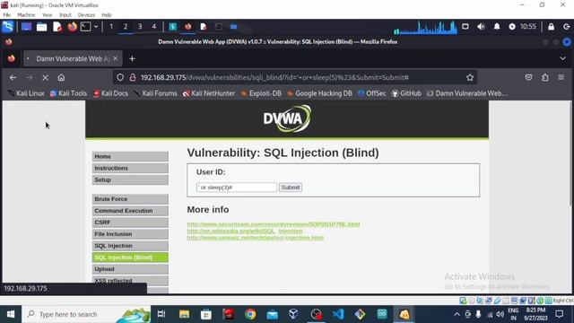Image resolution: width=574 pixels, height=323 pixels.
Task: Open the VirtualBox Input menu
Action: pos(65,15)
